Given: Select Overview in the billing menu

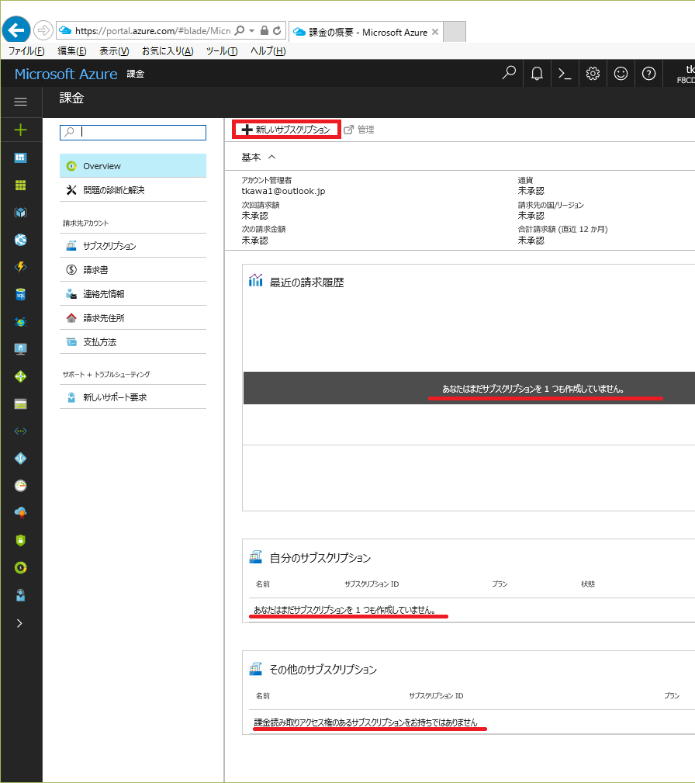Looking at the screenshot, I should tap(133, 166).
